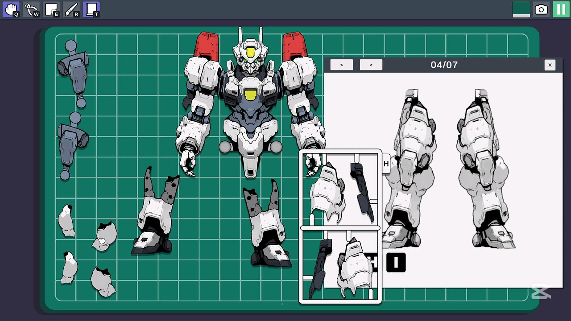Take a photo with camera icon
The image size is (571, 321).
pos(541,9)
